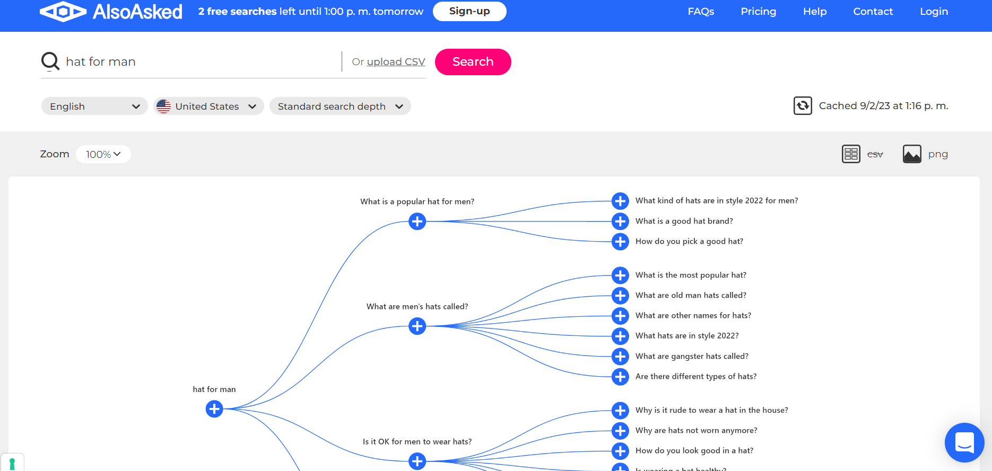Image resolution: width=992 pixels, height=471 pixels.
Task: Expand 'What are gangster hats called?' plus icon
Action: [x=620, y=357]
